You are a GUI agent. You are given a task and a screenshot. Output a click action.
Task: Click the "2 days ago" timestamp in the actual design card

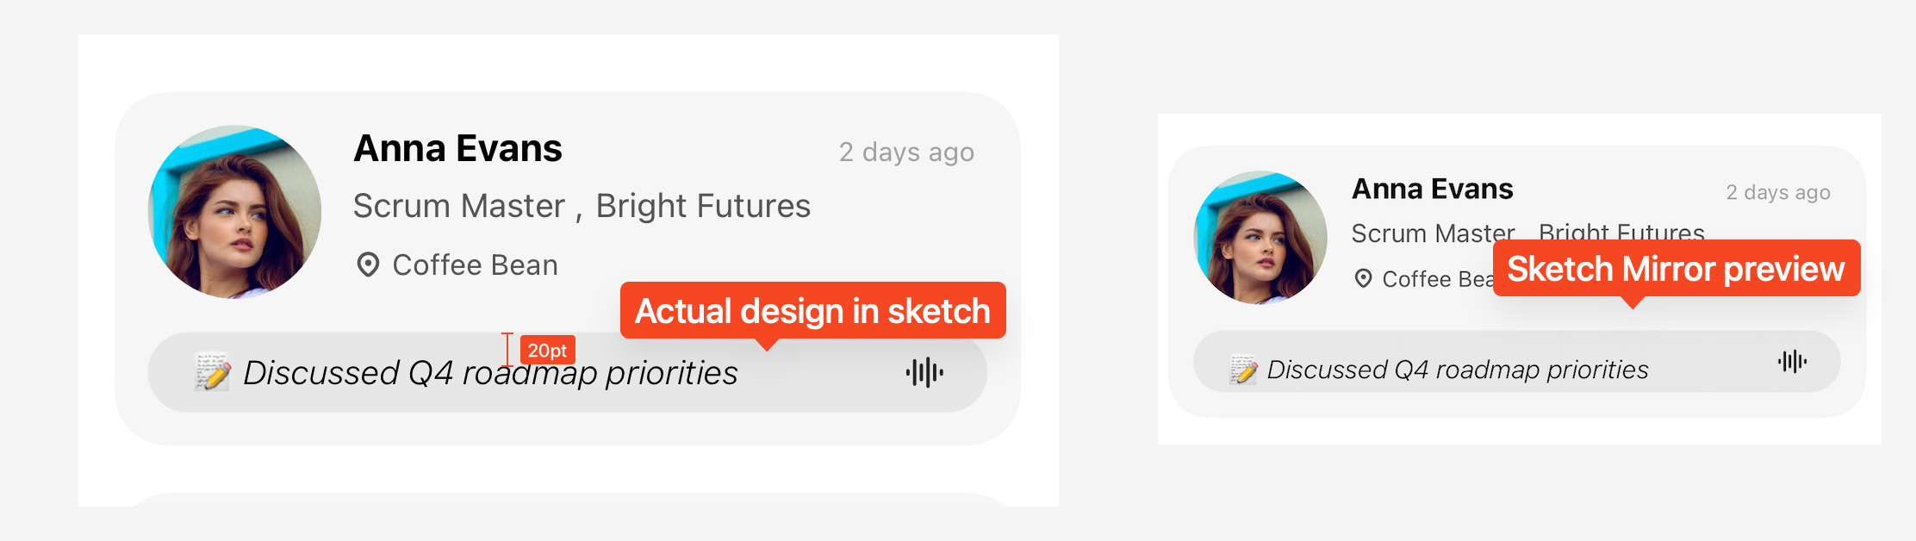(906, 152)
